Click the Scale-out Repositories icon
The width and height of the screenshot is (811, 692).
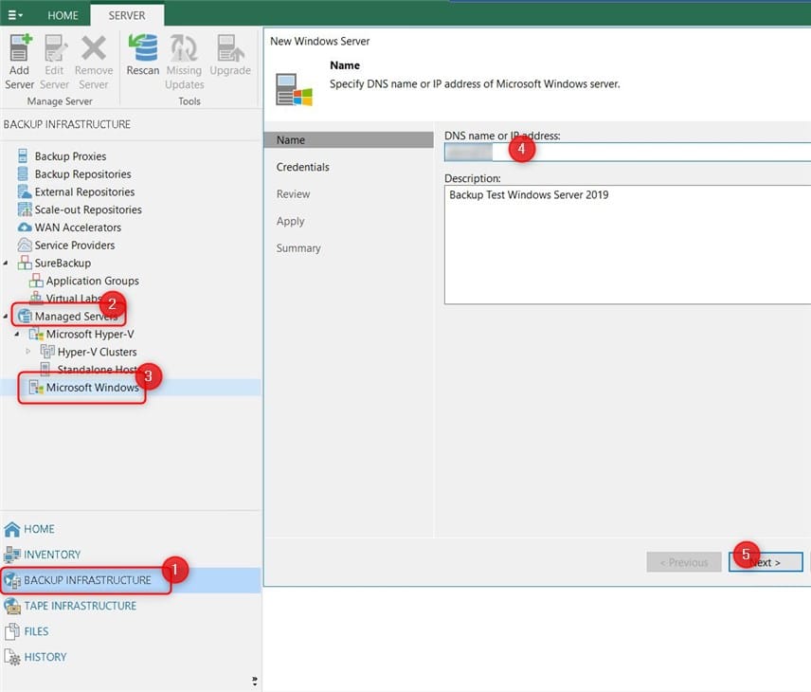[25, 209]
